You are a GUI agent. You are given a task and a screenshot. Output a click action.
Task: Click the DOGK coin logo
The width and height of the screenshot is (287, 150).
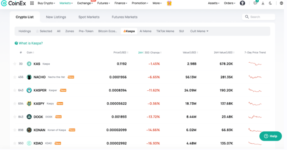(29, 117)
